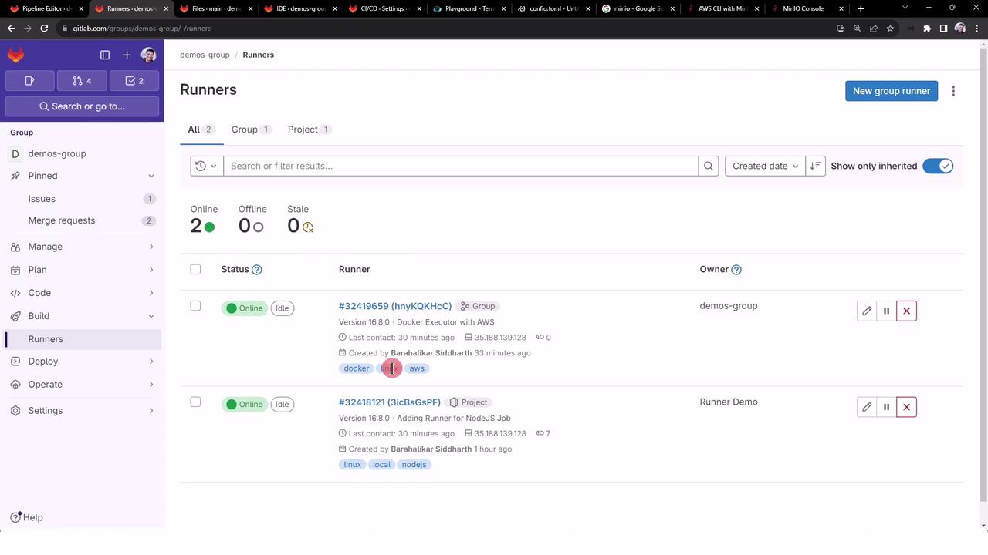Open the user avatar menu
Image resolution: width=988 pixels, height=555 pixels.
point(149,55)
